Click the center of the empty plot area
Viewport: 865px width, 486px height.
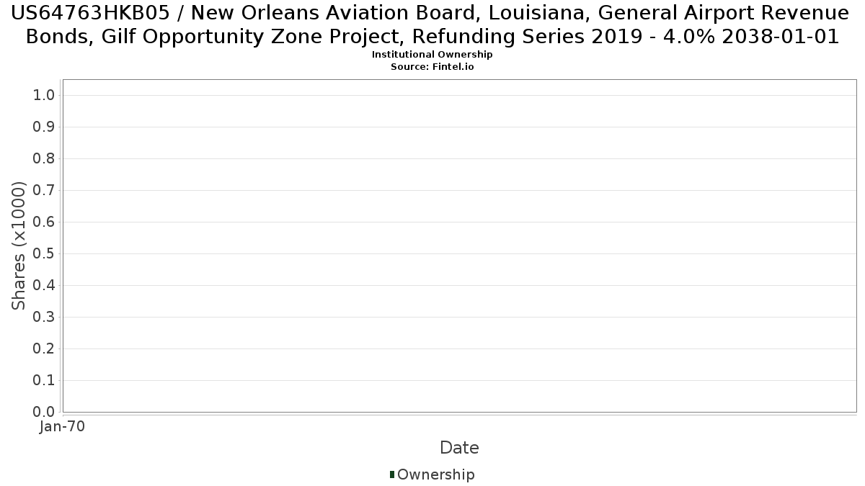[459, 246]
